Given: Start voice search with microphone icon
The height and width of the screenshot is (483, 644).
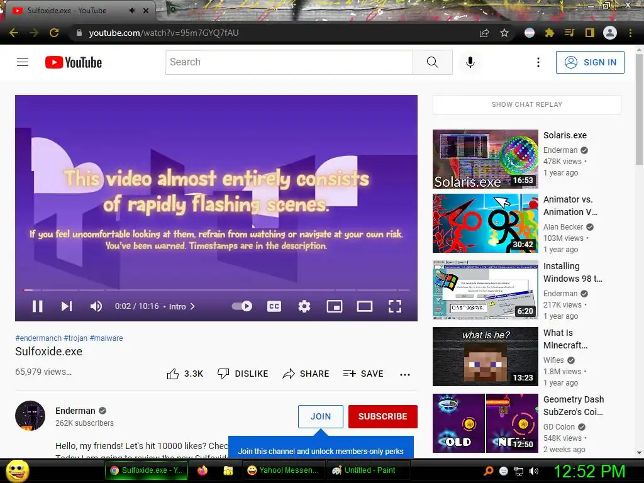Looking at the screenshot, I should pyautogui.click(x=470, y=62).
